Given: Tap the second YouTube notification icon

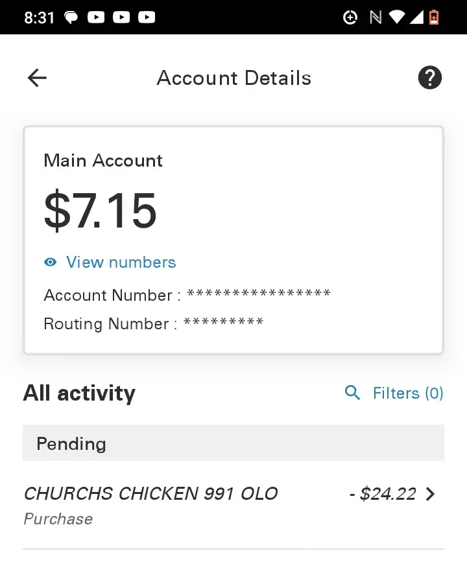Looking at the screenshot, I should tap(121, 18).
